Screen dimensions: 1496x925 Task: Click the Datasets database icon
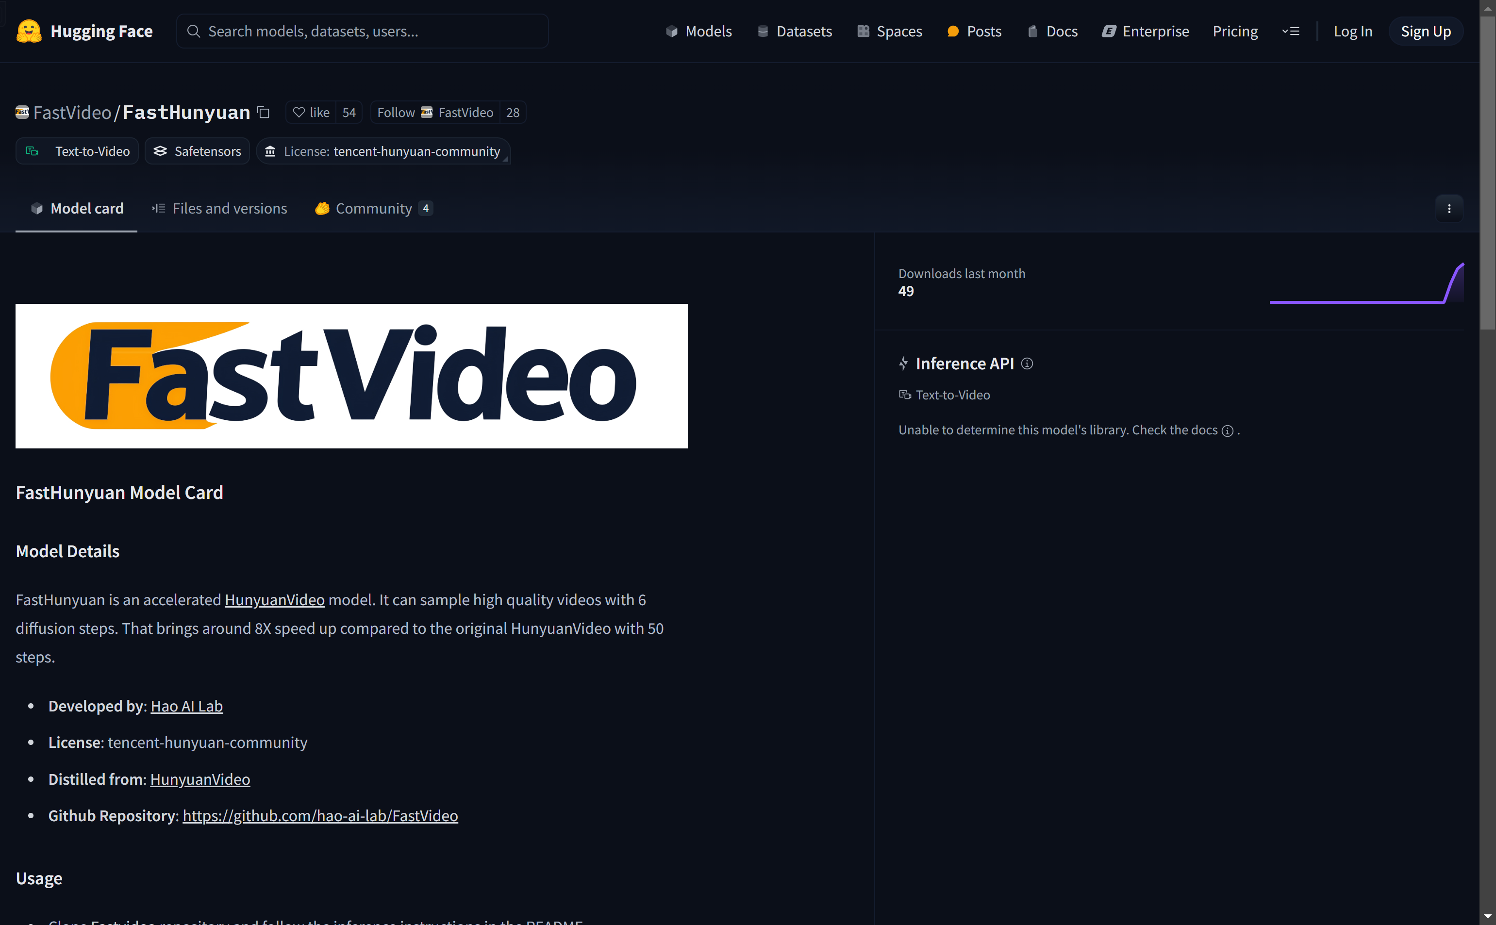coord(763,31)
